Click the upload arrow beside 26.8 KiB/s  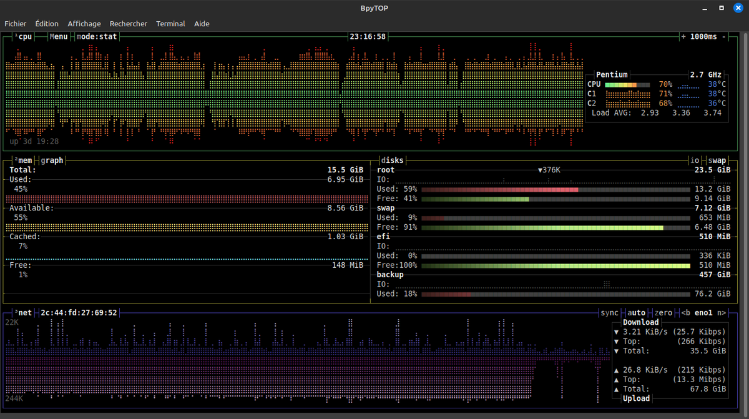617,370
